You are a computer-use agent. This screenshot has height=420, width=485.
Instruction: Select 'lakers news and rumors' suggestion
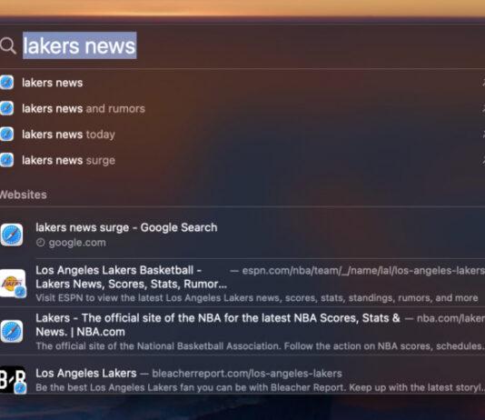click(242, 108)
